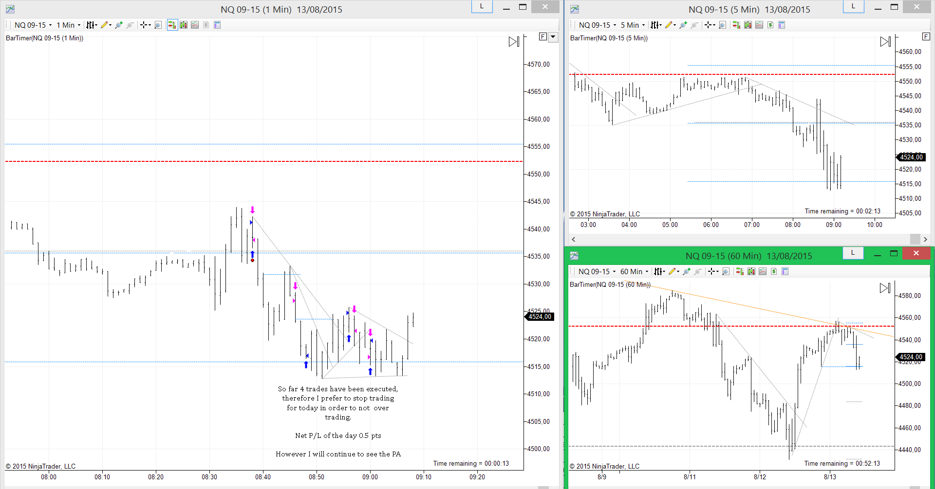Toggle the F button in 1 Min chart
Viewport: 935px width, 489px height.
coord(543,37)
